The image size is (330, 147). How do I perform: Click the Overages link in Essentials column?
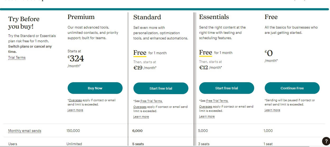click(x=206, y=107)
